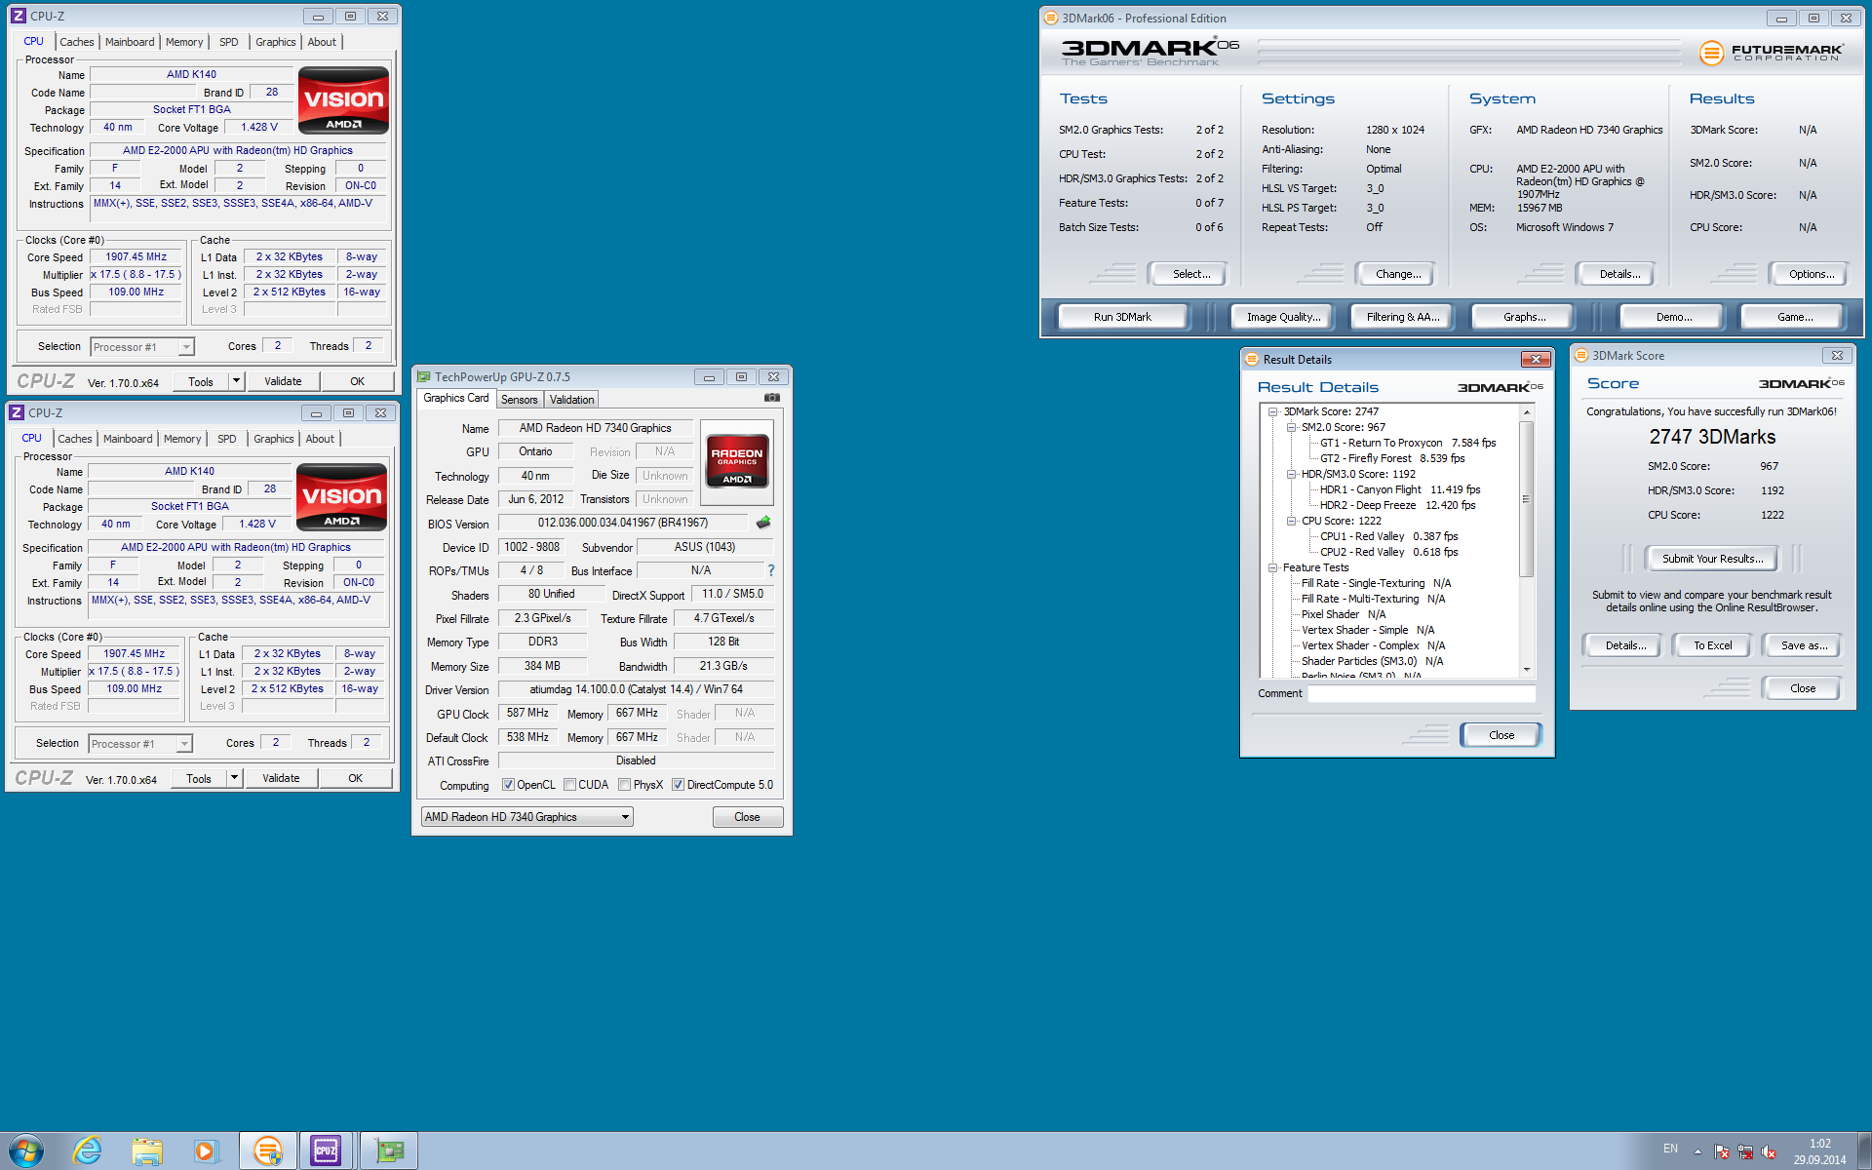The width and height of the screenshot is (1872, 1170).
Task: Click the Comment input field
Action: coord(1422,693)
